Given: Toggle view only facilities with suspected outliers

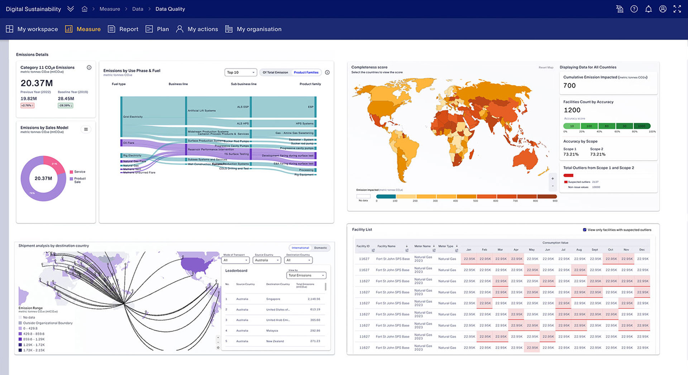Looking at the screenshot, I should (584, 230).
